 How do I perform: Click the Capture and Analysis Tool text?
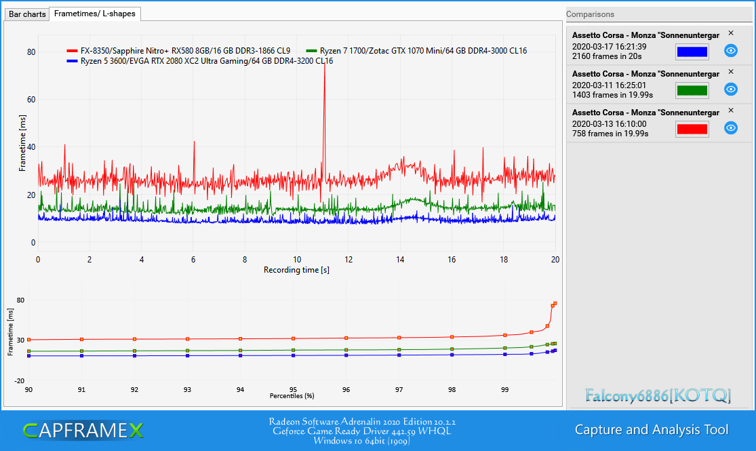click(x=652, y=430)
